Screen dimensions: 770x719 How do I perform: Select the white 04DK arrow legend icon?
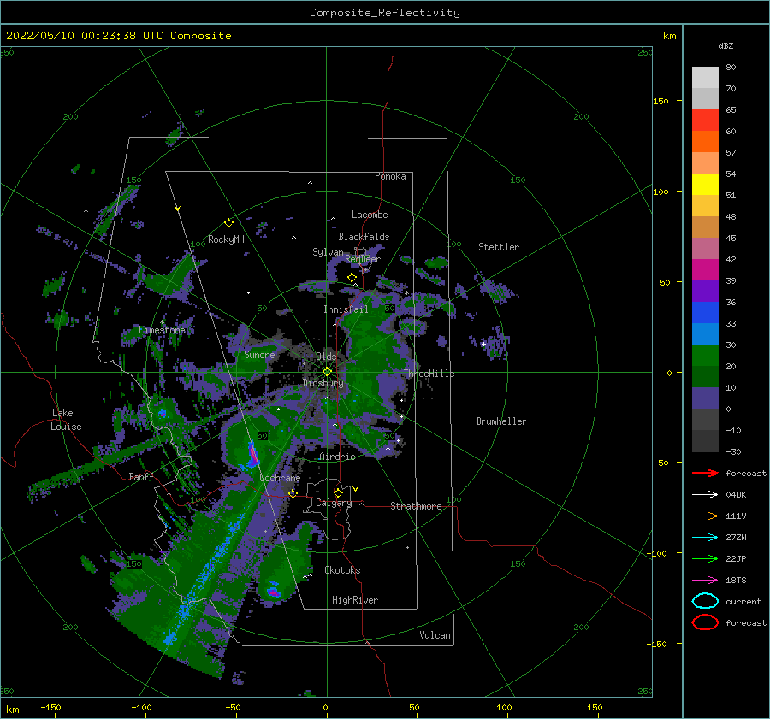point(705,495)
